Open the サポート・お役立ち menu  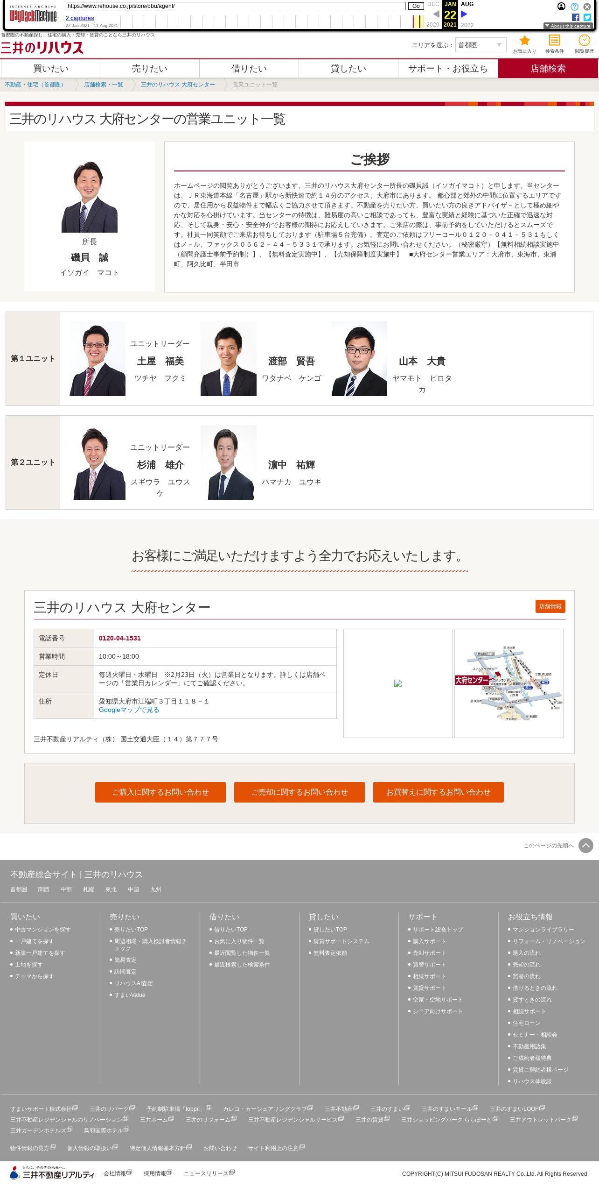(x=448, y=69)
